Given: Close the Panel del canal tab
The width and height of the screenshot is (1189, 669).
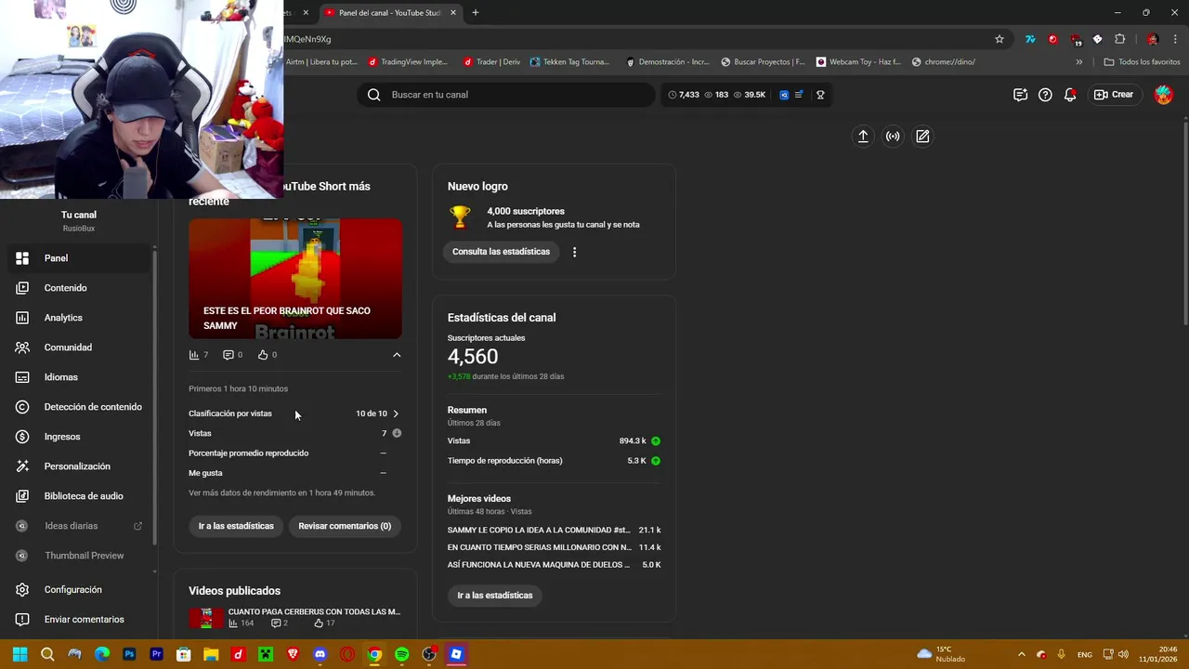Looking at the screenshot, I should pos(453,13).
